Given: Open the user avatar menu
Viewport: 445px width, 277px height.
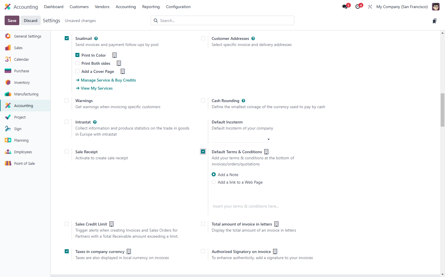Looking at the screenshot, I should click(x=435, y=7).
